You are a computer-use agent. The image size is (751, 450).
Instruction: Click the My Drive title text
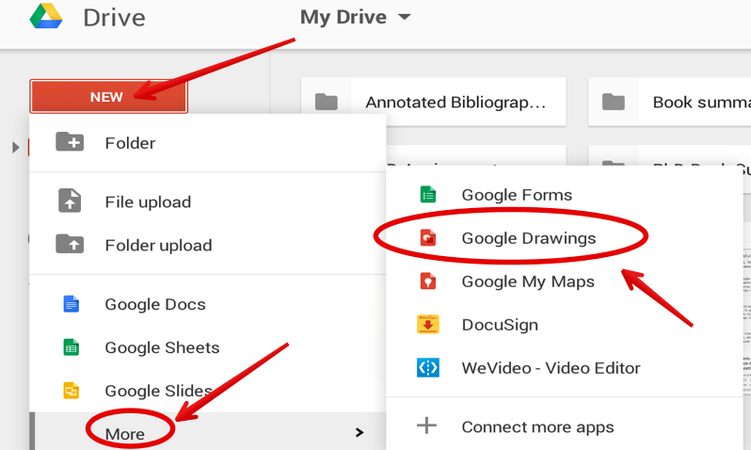click(343, 17)
